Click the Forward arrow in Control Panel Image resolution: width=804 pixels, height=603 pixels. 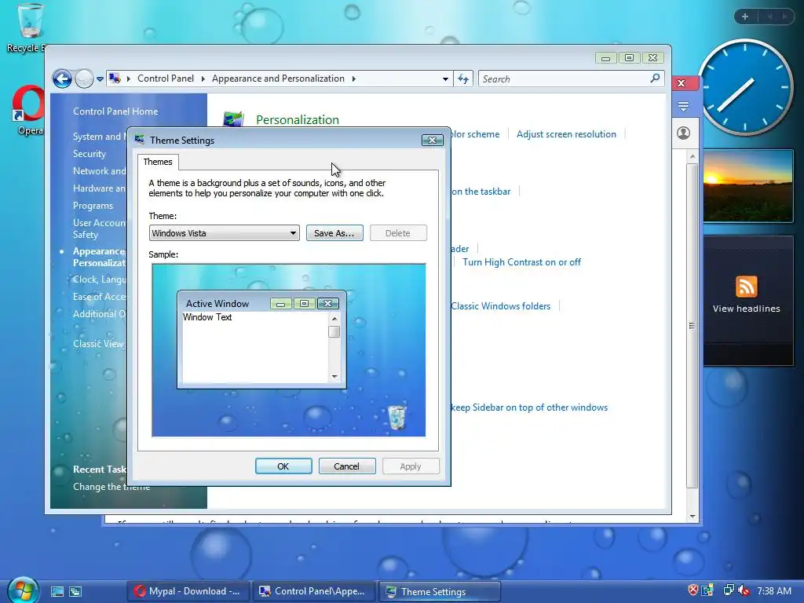pyautogui.click(x=84, y=79)
